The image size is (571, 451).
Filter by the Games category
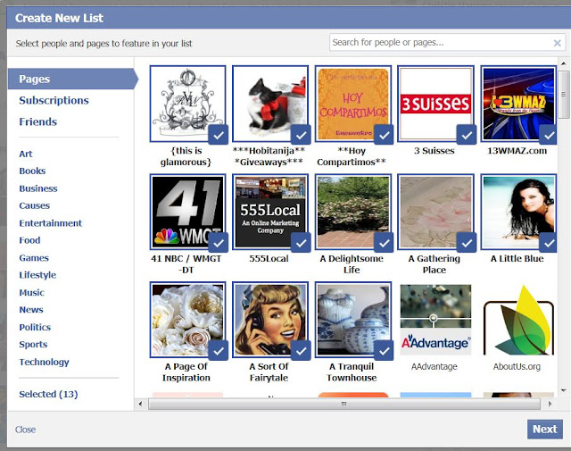(x=34, y=258)
